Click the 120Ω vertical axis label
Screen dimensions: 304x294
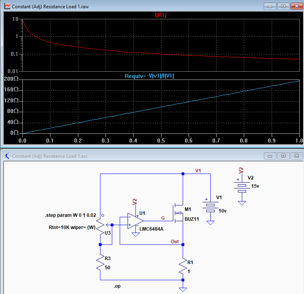click(x=11, y=100)
